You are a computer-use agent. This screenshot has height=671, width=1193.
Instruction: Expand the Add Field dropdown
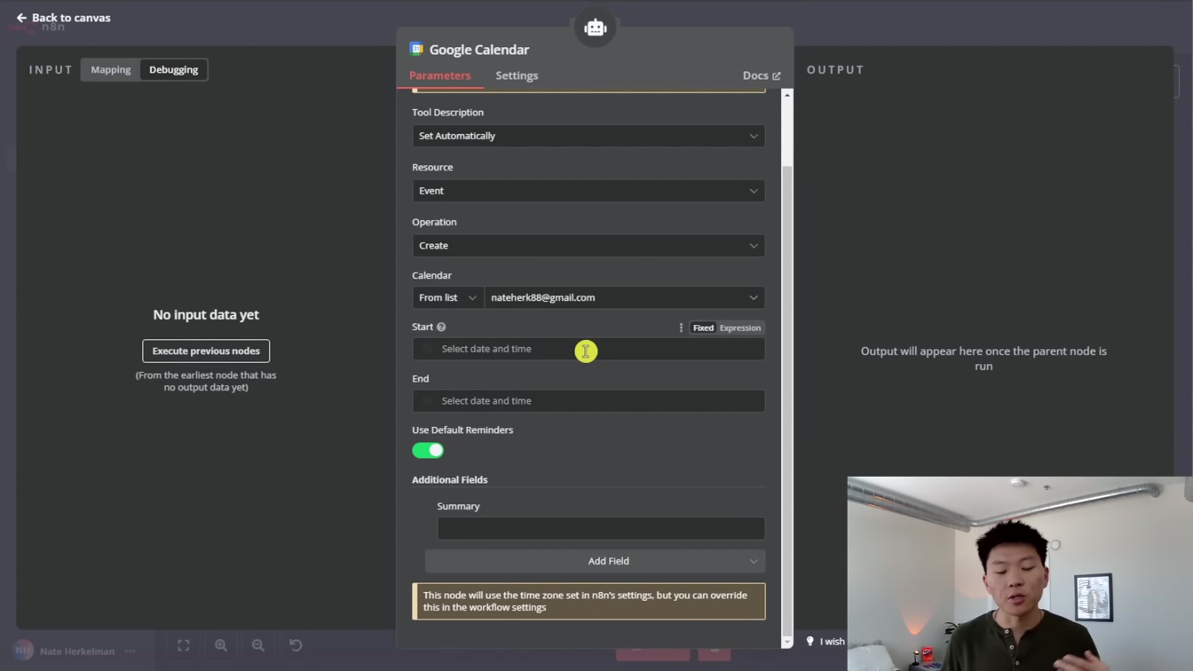click(x=595, y=561)
